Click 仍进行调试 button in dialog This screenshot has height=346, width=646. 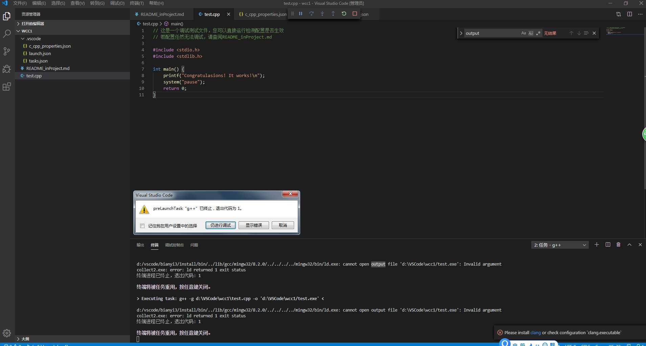(x=221, y=225)
